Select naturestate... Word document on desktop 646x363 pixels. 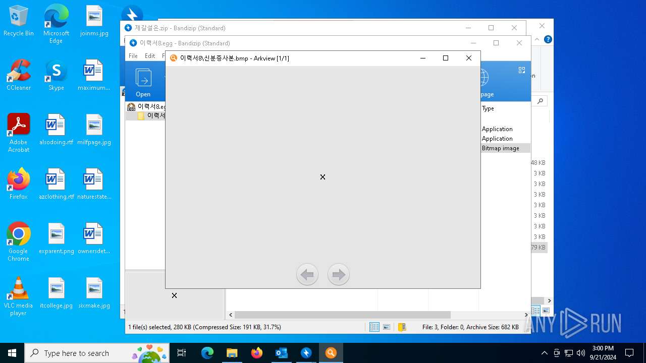(94, 184)
